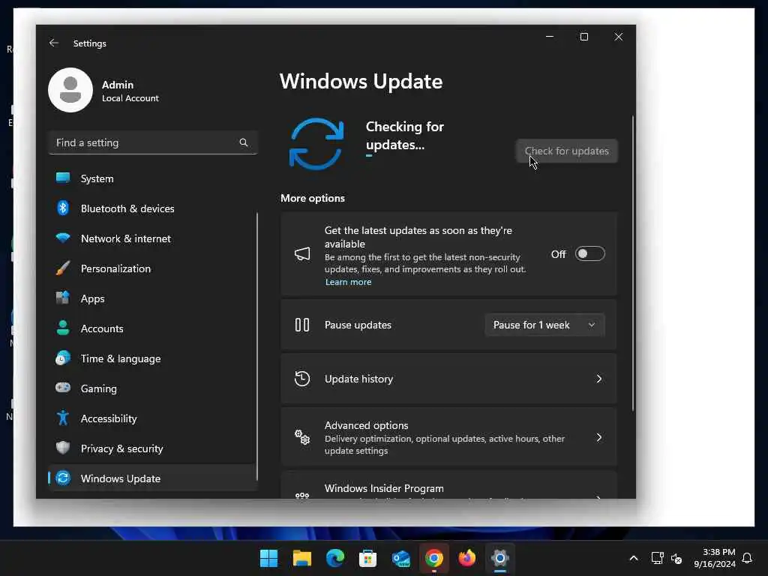This screenshot has width=768, height=576.
Task: Open Outlook from taskbar
Action: click(400, 558)
